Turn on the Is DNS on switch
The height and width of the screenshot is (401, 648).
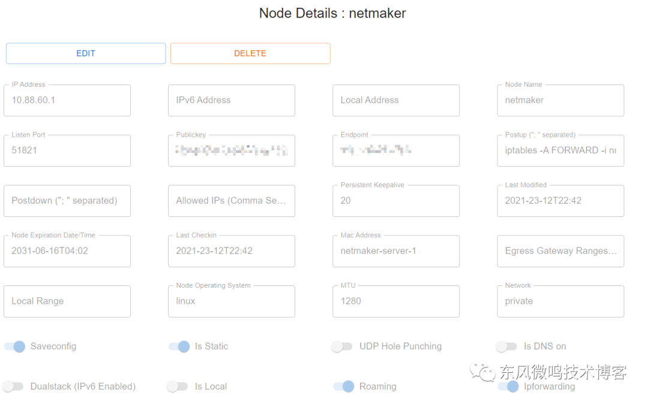pos(506,346)
